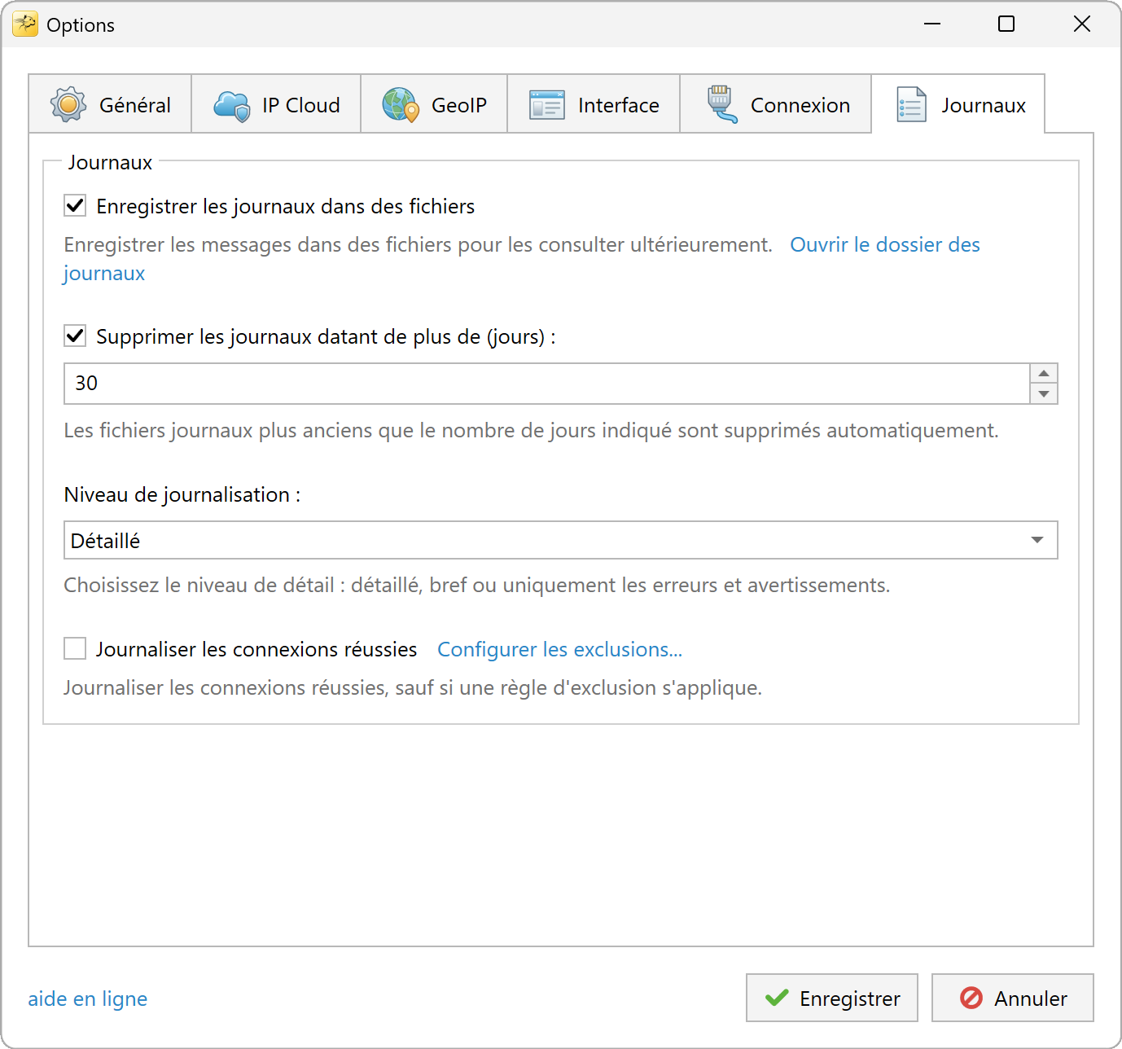Image resolution: width=1122 pixels, height=1049 pixels.
Task: Cancel changes with the Annuler button
Action: point(1013,998)
